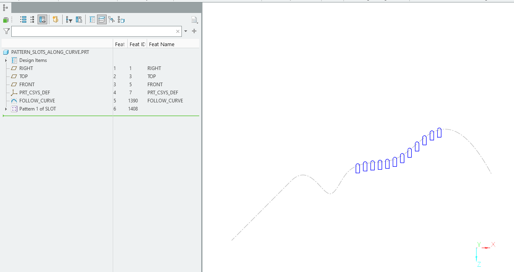Open the tree columns dialog icon
Viewport: 514px width, 272px height.
coord(79,19)
